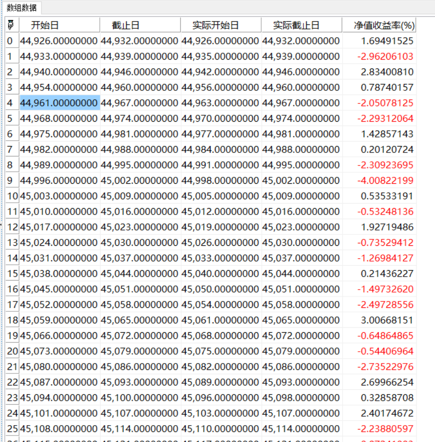The height and width of the screenshot is (442, 435).
Task: Sort by the 净值收益率(%) column header
Action: click(384, 25)
